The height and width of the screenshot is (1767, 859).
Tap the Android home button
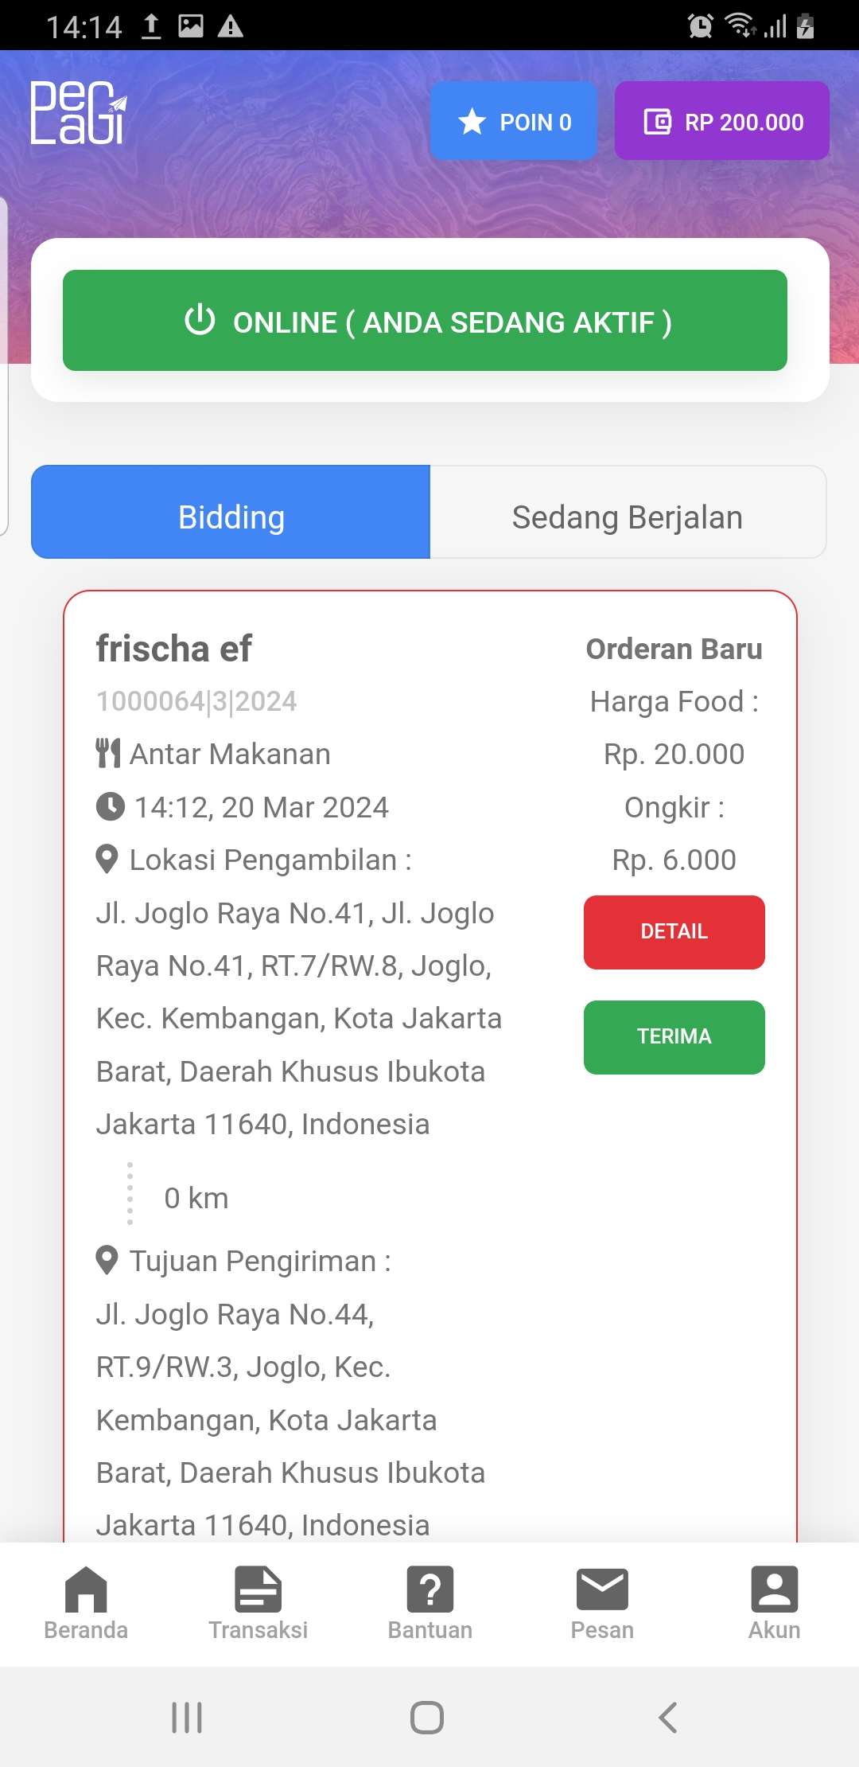(427, 1718)
